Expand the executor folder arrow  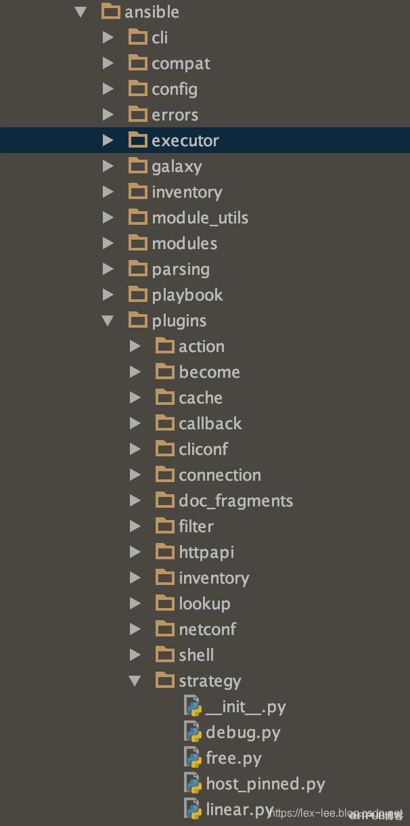point(108,140)
